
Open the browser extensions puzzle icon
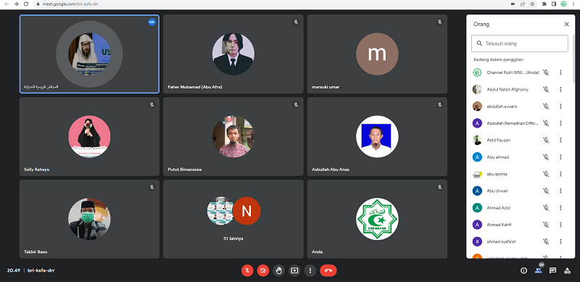(544, 4)
